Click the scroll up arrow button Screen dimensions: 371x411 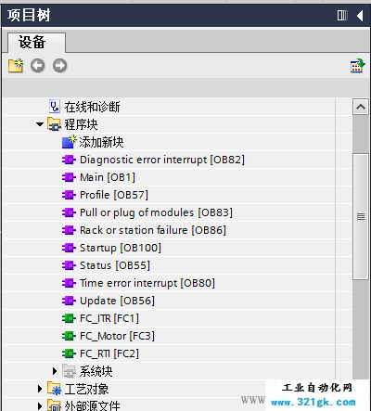pos(361,108)
